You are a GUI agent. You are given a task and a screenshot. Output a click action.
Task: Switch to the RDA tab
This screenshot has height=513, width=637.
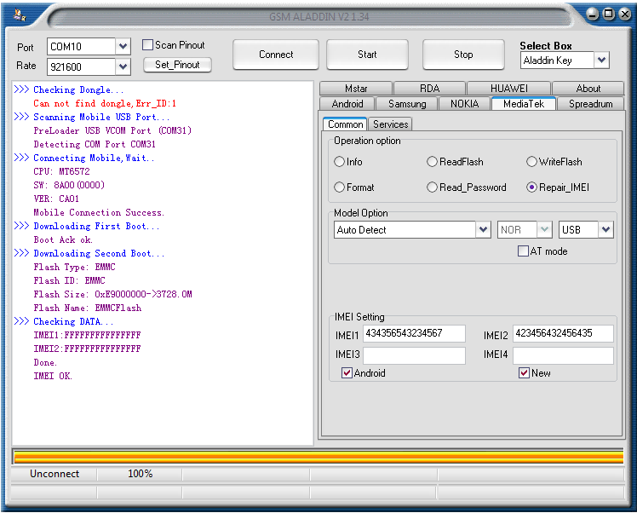tap(429, 89)
